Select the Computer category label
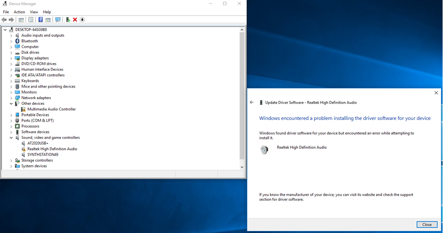Screen dimensions: 443x233 click(30, 47)
